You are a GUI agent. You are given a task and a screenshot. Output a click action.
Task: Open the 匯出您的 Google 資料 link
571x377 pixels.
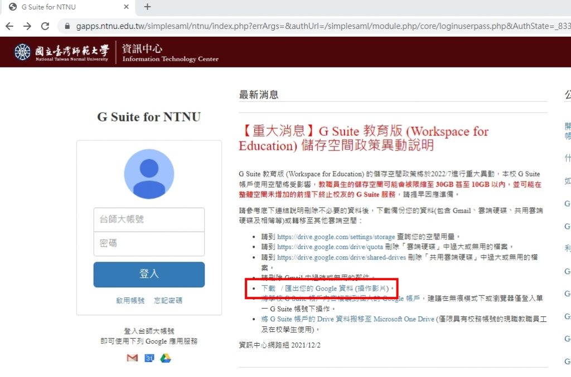point(318,288)
